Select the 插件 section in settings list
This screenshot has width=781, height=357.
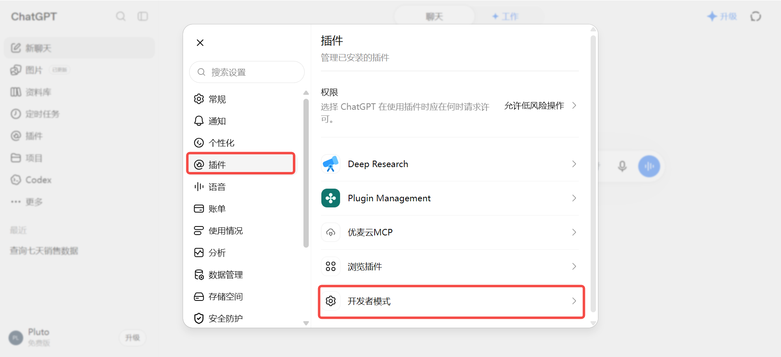click(x=241, y=164)
